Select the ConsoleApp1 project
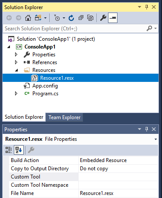The height and width of the screenshot is (198, 162). pyautogui.click(x=40, y=47)
